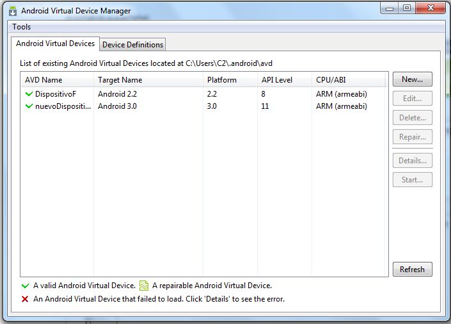Click green checkmark icon beside nuevoDispositi...

click(29, 106)
